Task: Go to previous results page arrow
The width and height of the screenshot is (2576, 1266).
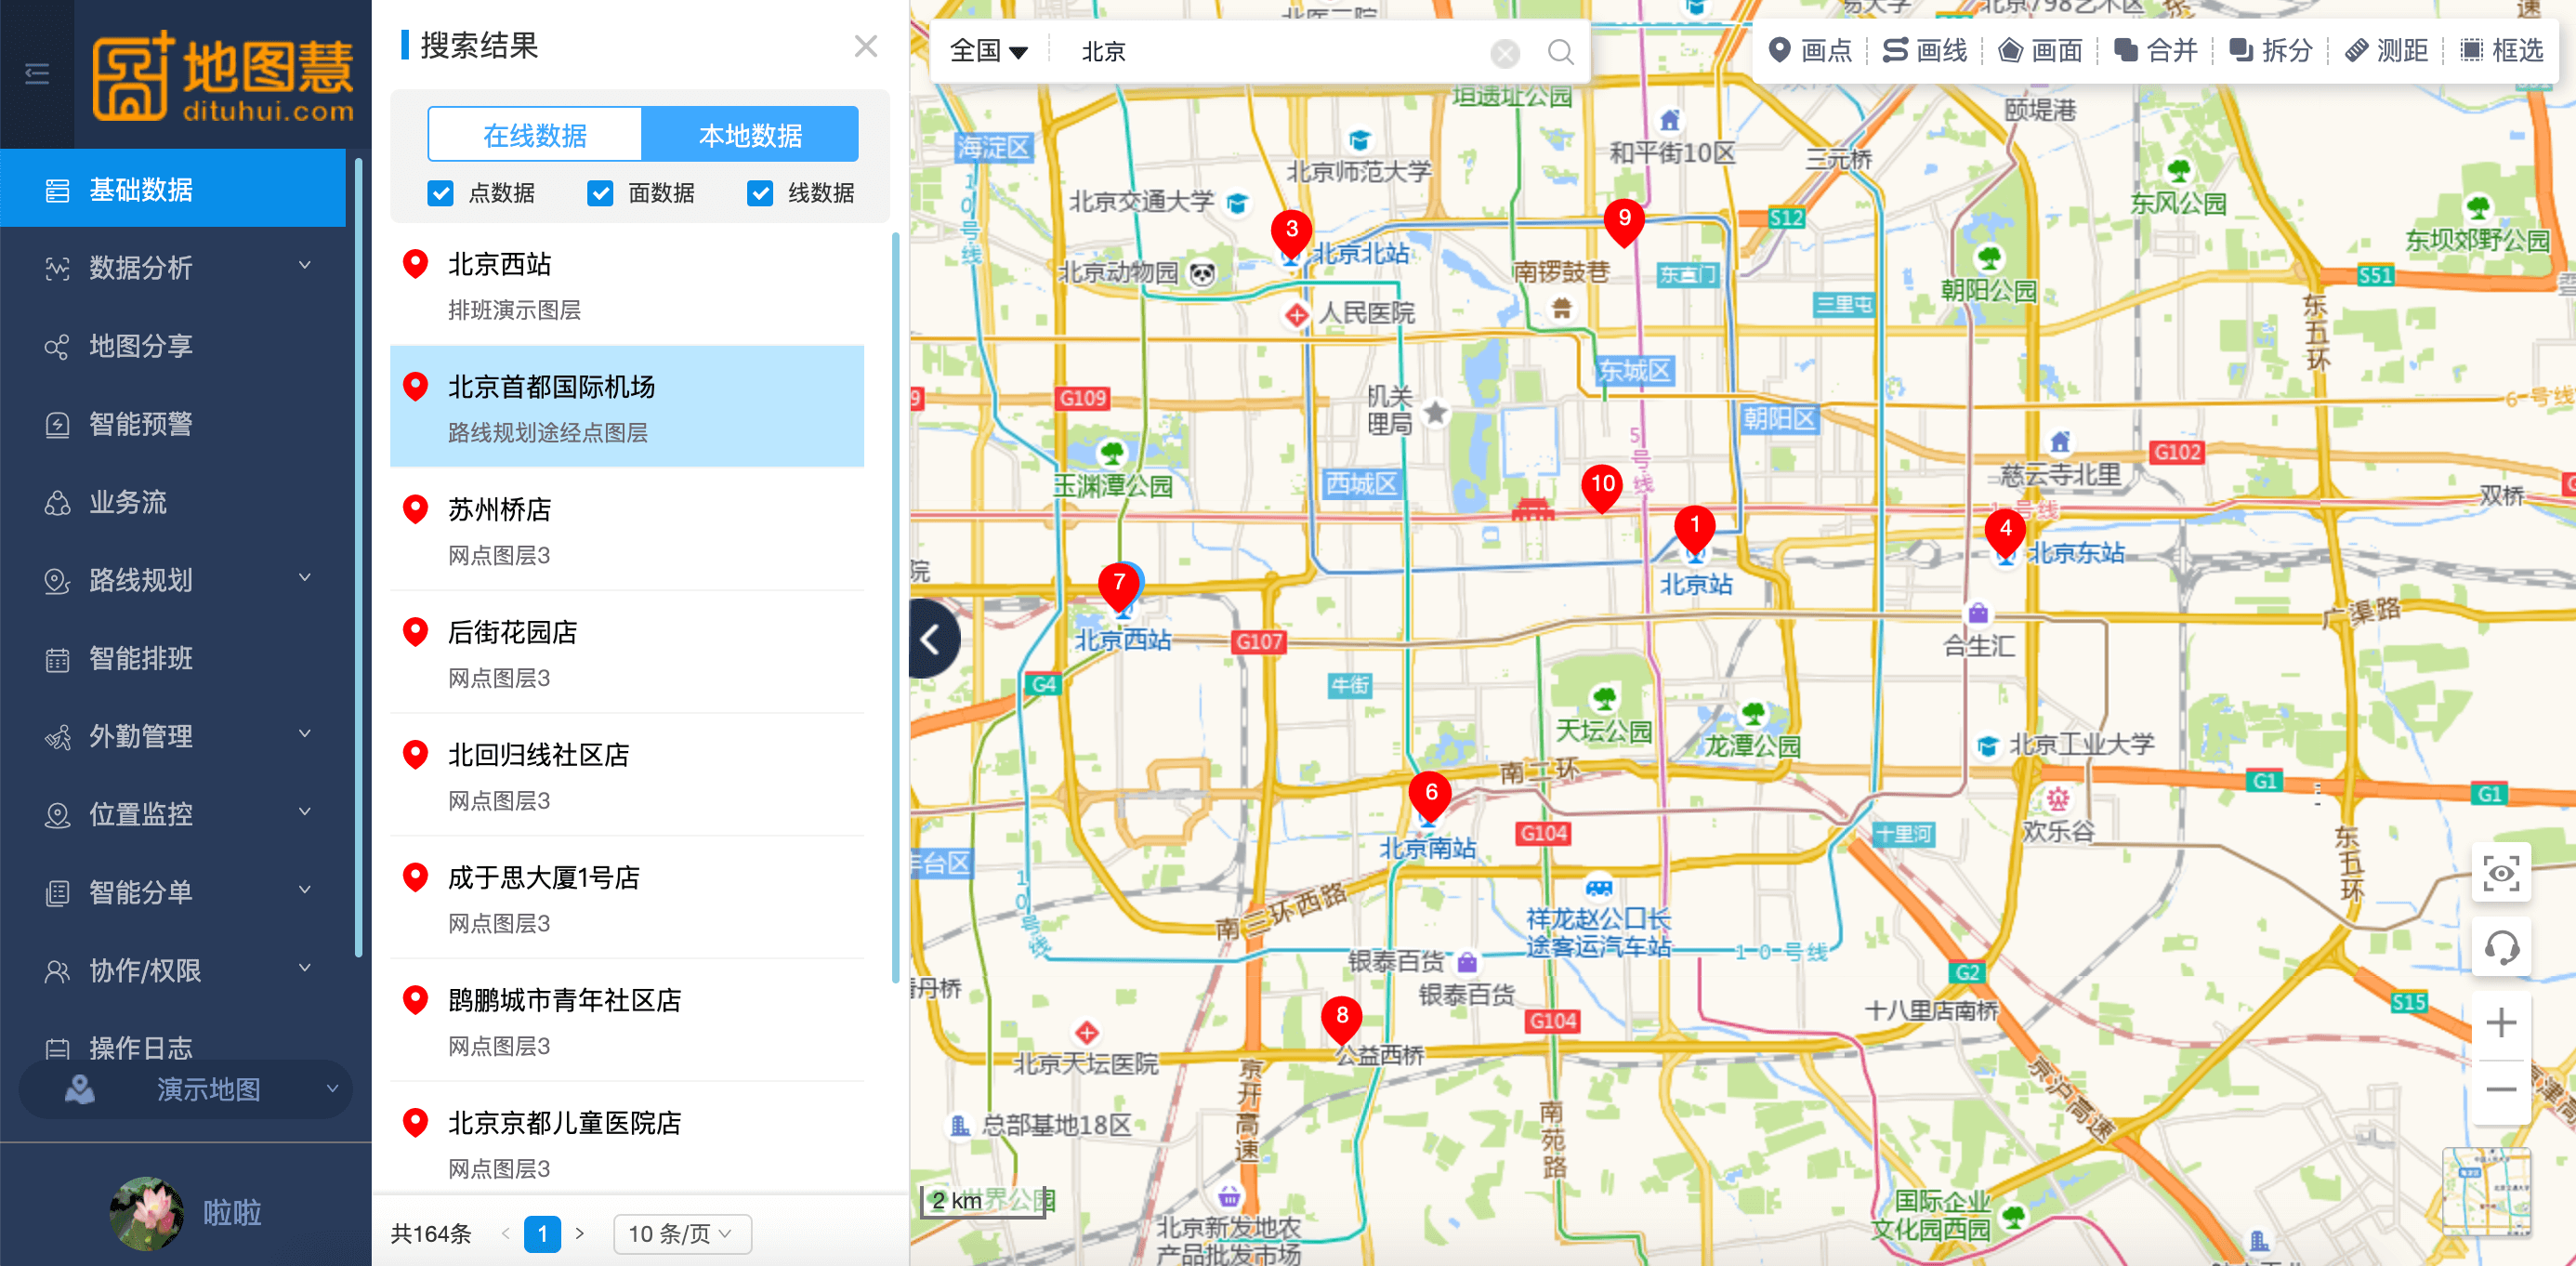Action: (506, 1233)
